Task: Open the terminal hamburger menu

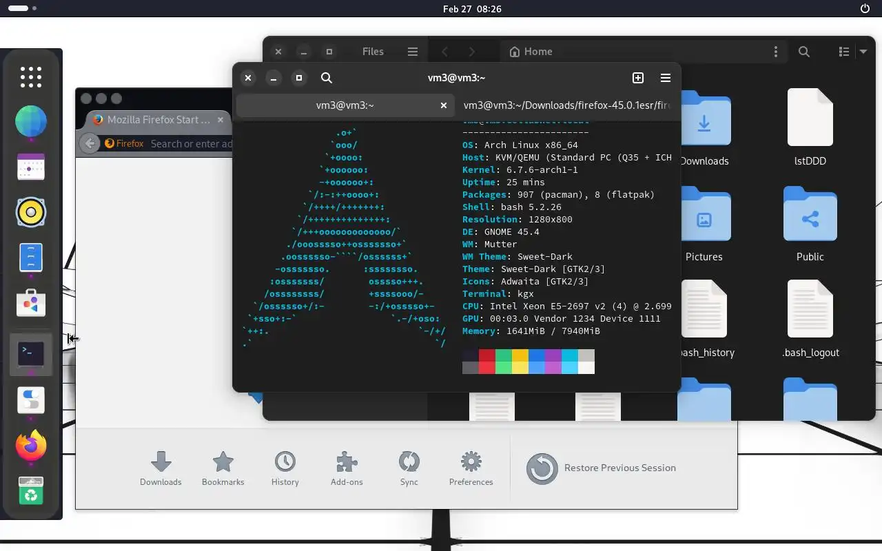Action: tap(666, 78)
